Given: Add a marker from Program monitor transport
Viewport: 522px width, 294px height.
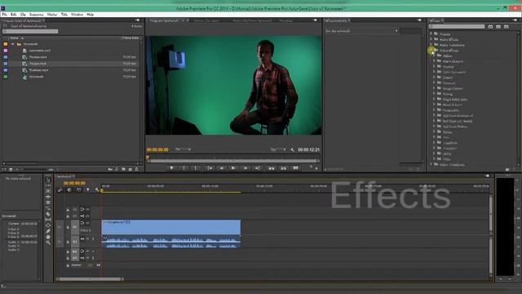Looking at the screenshot, I should click(x=171, y=168).
